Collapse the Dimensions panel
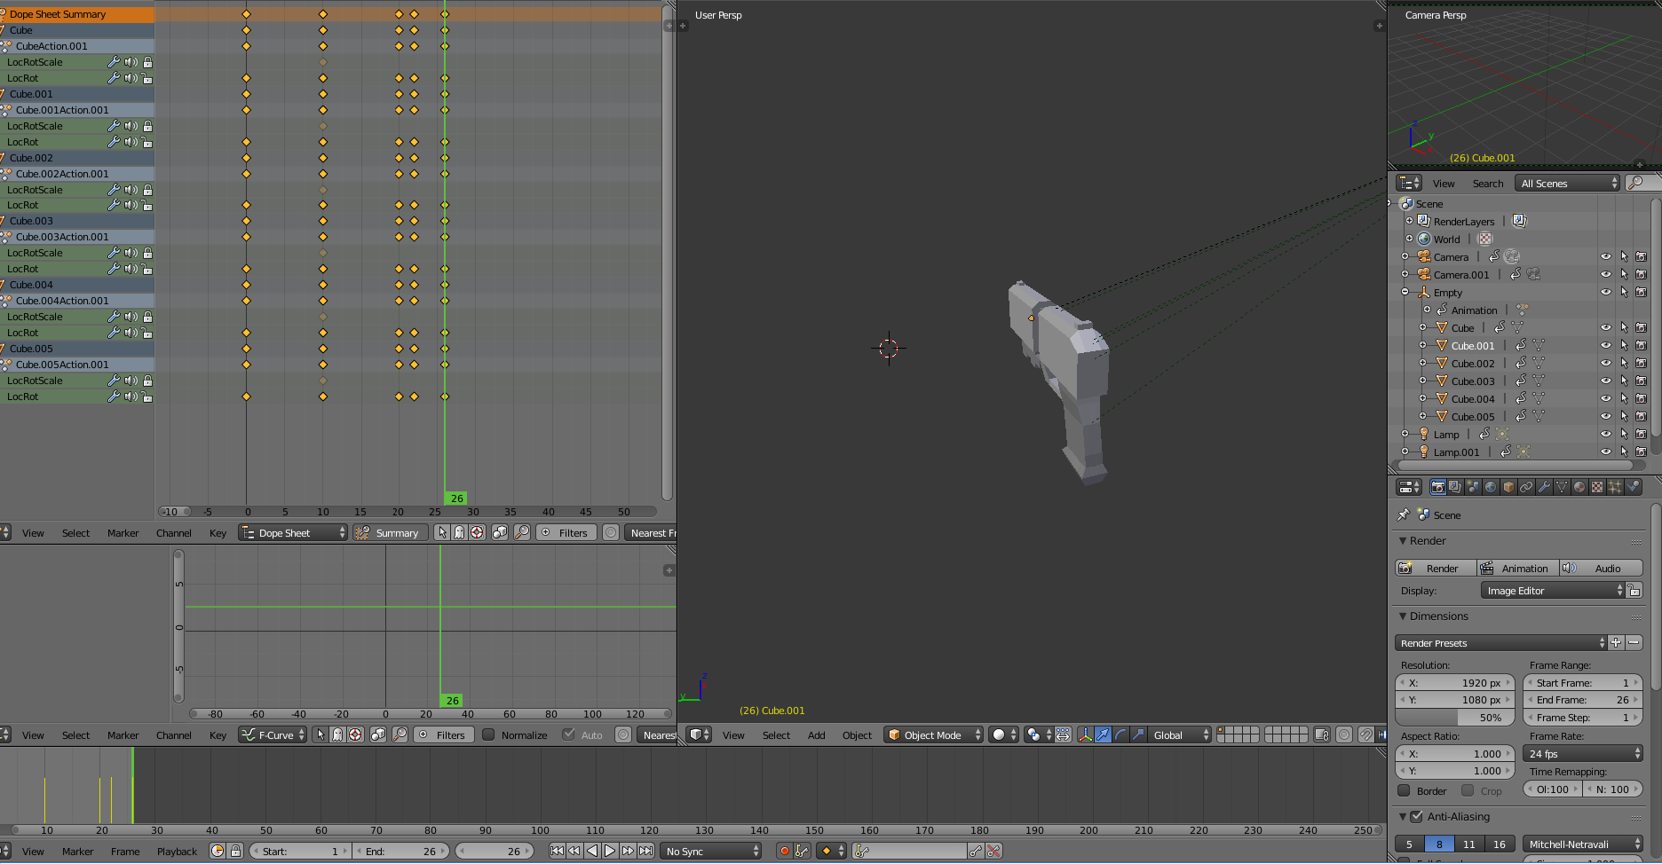 pos(1403,616)
